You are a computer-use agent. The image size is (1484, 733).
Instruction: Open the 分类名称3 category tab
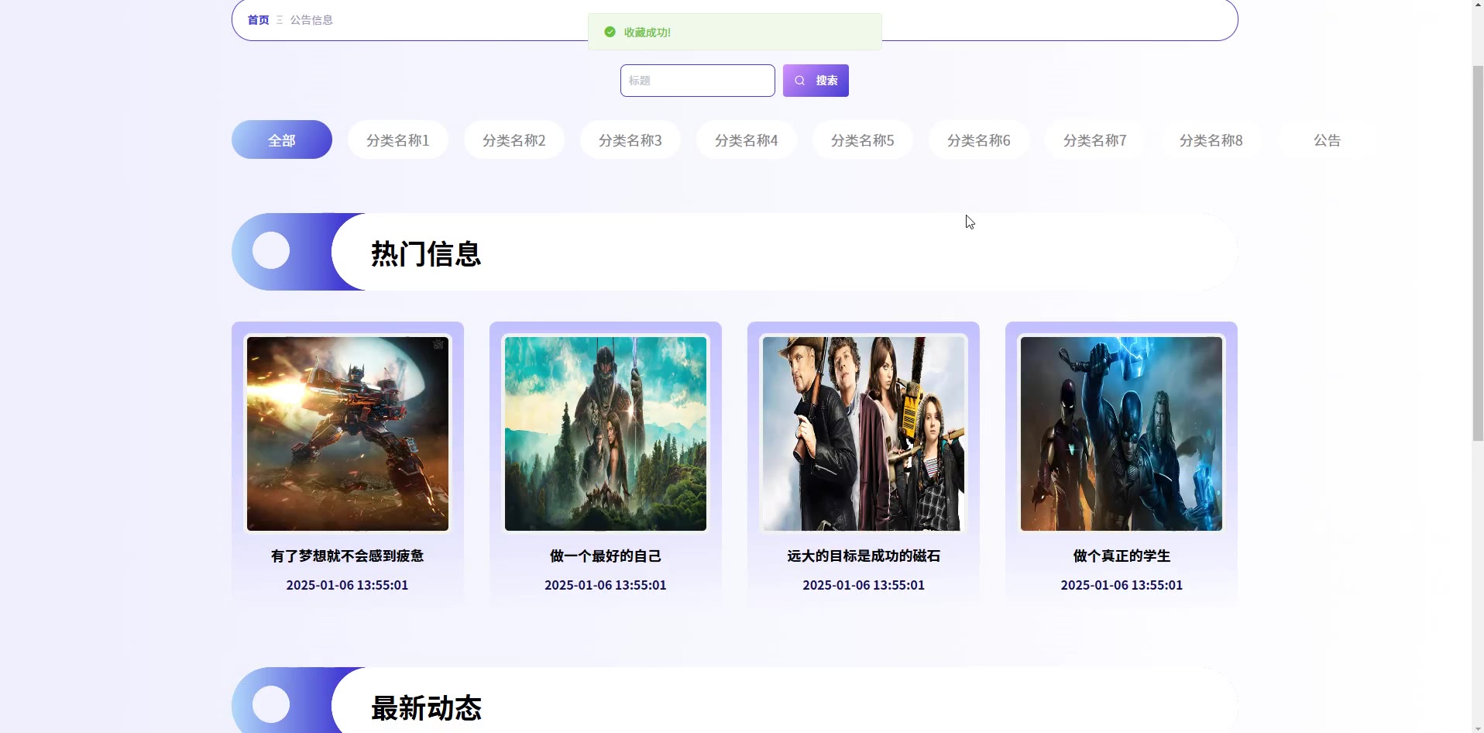point(630,139)
